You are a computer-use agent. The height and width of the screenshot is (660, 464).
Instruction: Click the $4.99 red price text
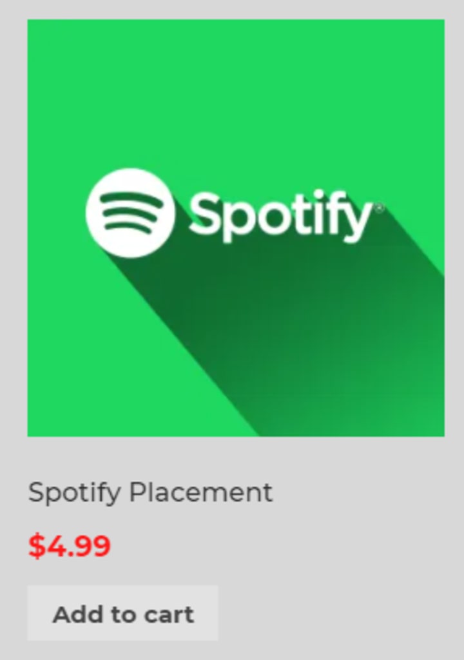pyautogui.click(x=70, y=546)
